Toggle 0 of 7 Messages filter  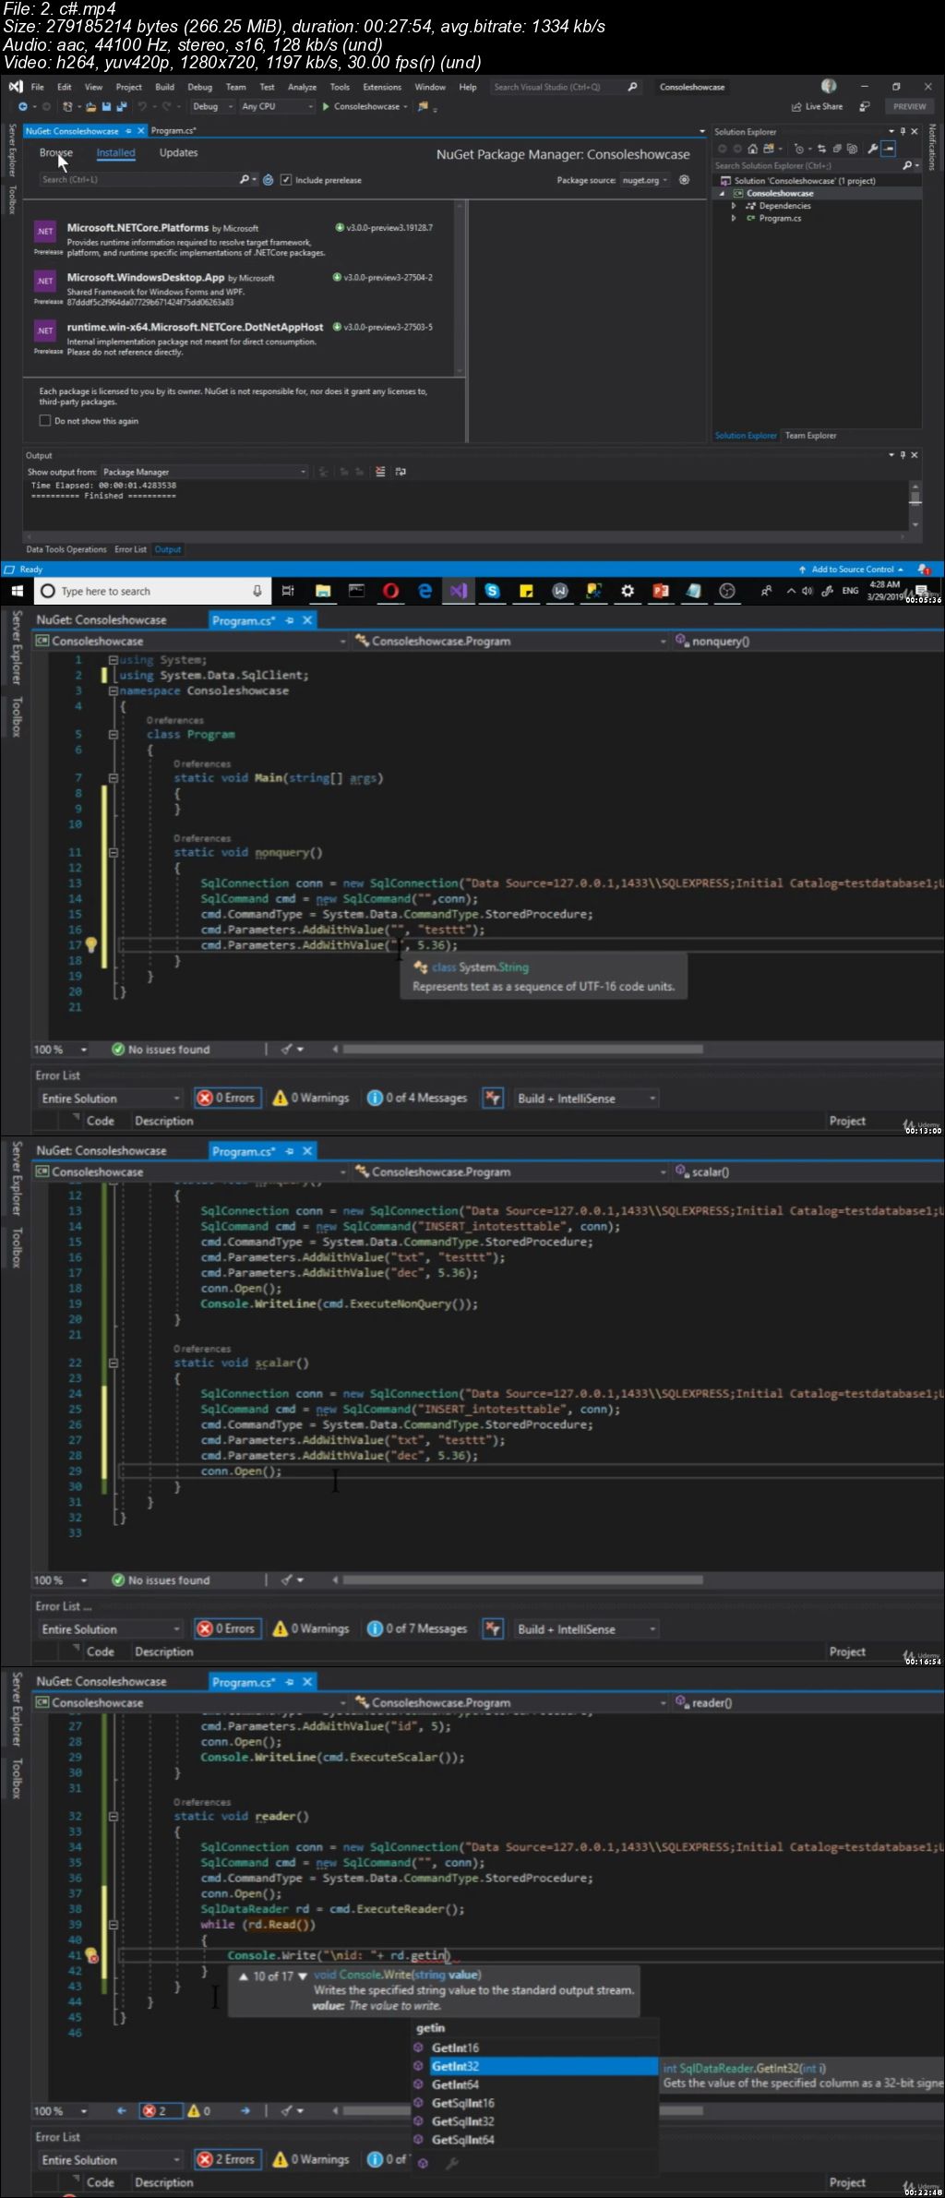click(417, 1628)
